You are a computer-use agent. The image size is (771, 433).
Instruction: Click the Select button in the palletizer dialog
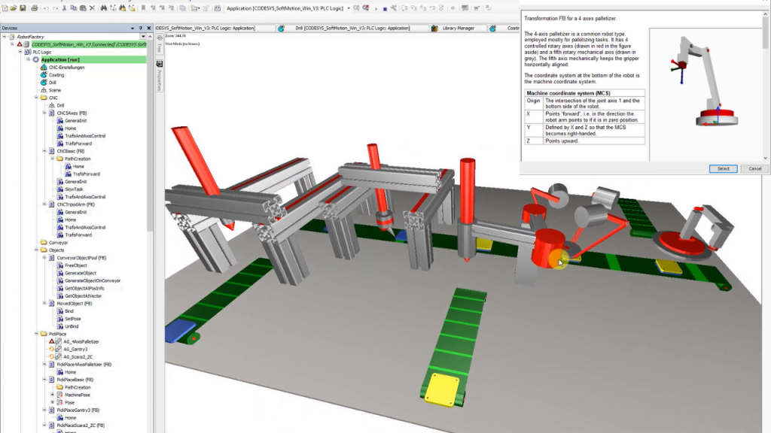tap(722, 169)
